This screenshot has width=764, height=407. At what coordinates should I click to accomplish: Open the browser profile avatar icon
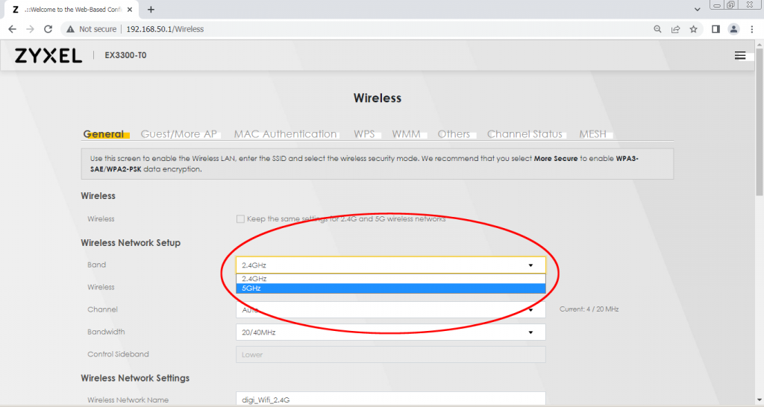[733, 29]
